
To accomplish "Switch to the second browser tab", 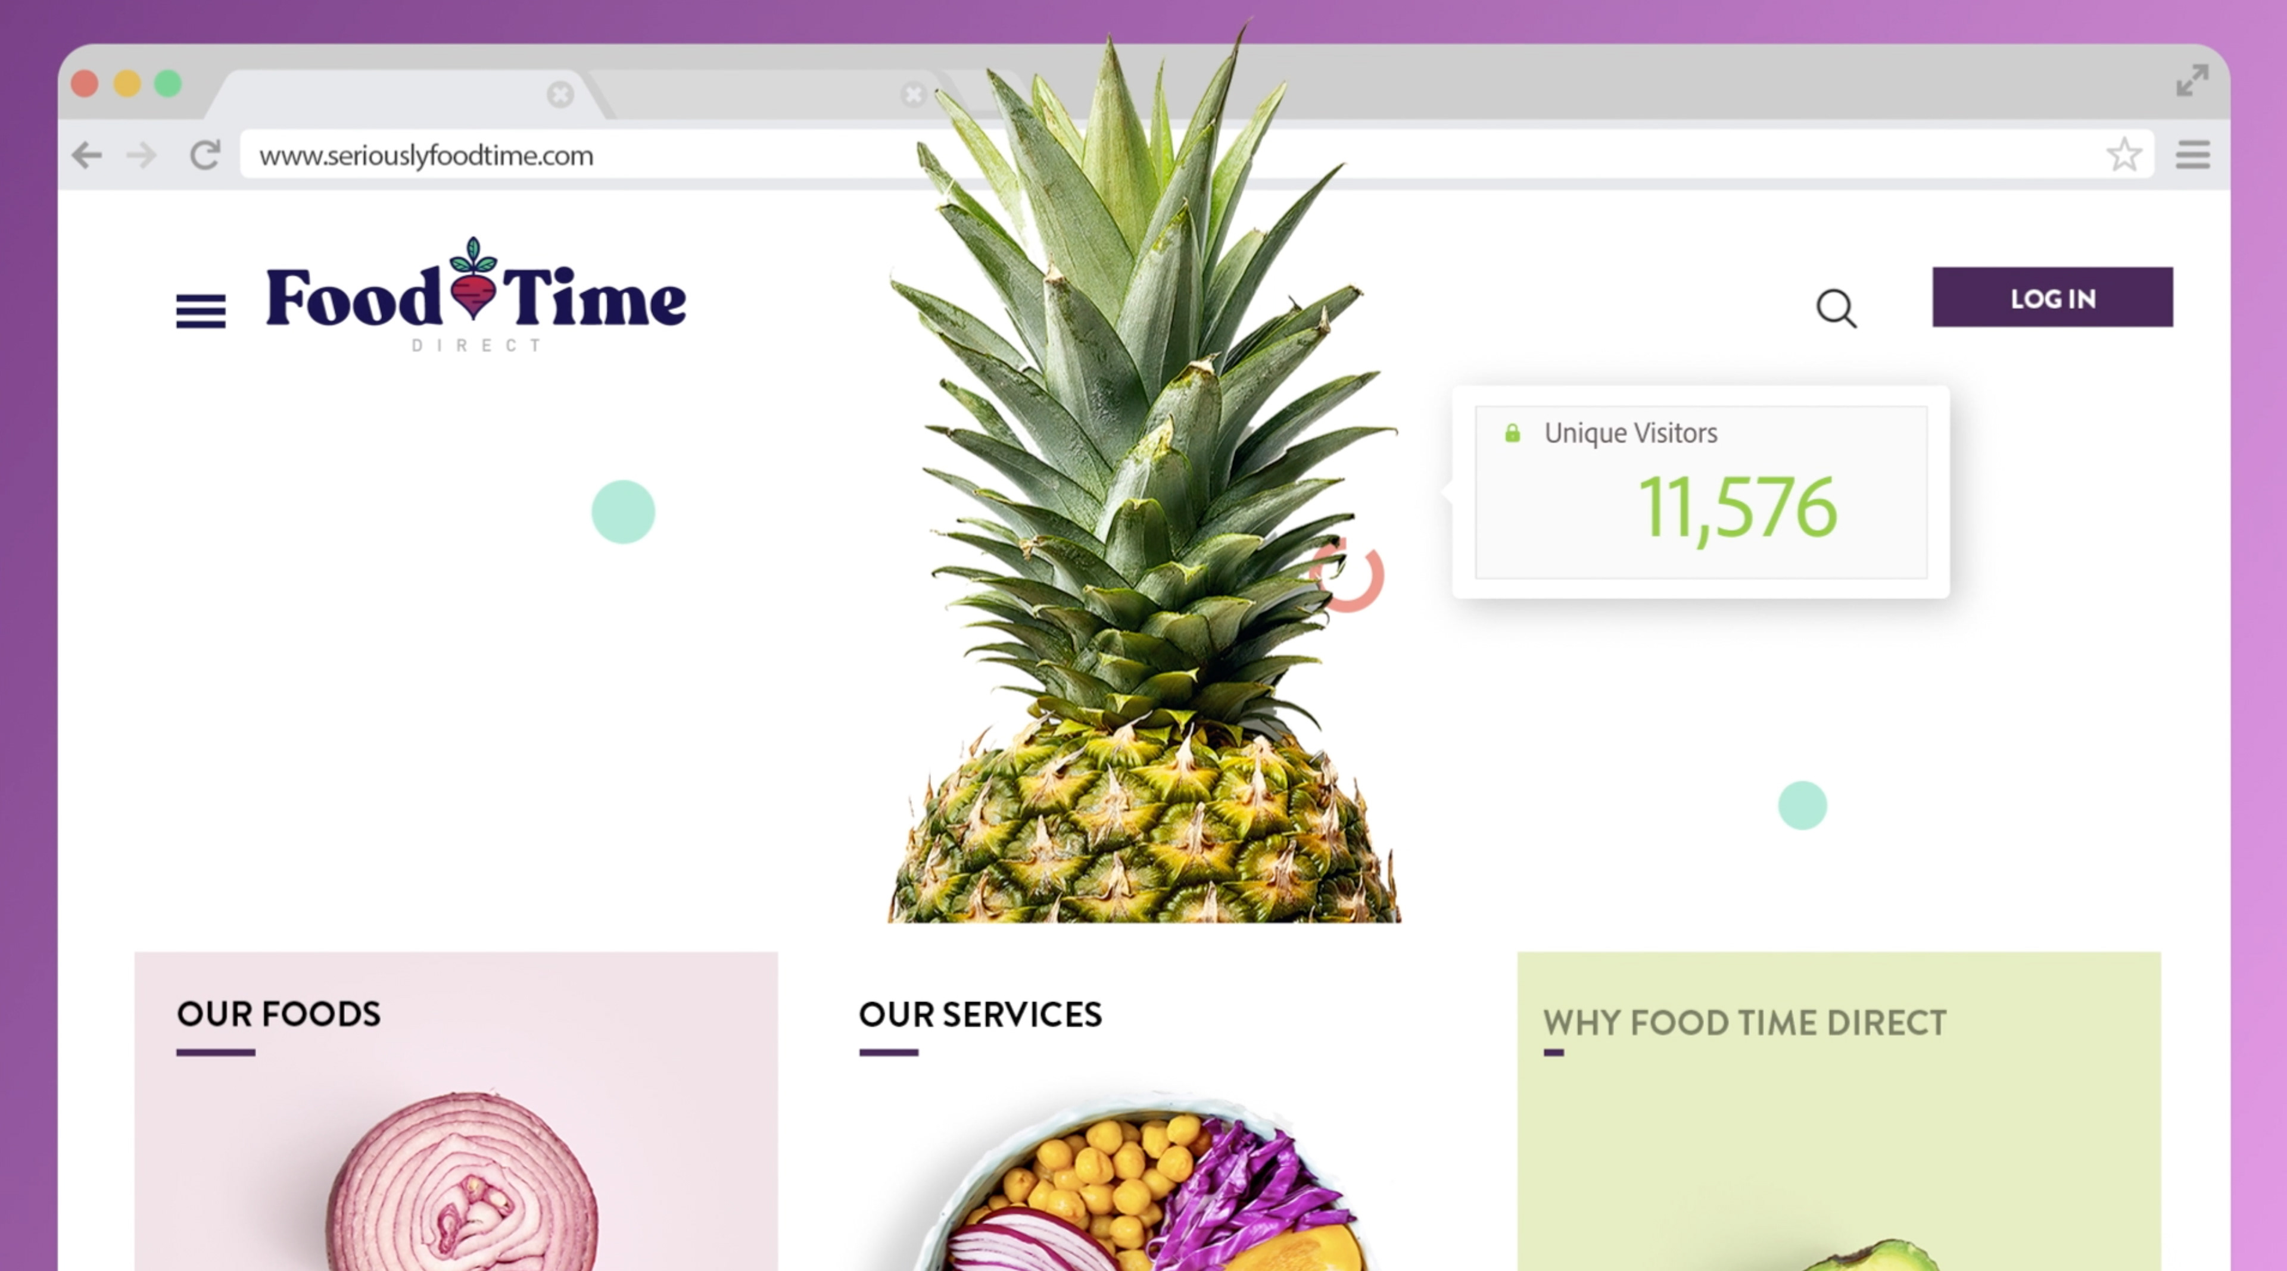I will (772, 94).
